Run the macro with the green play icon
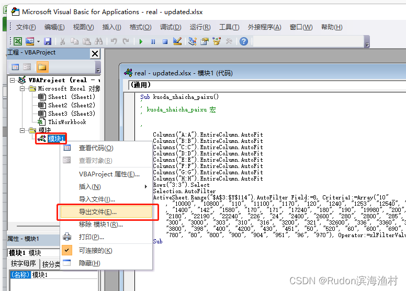 coord(141,41)
